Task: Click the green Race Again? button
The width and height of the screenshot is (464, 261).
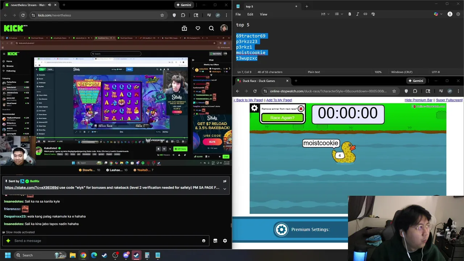Action: coord(282,118)
